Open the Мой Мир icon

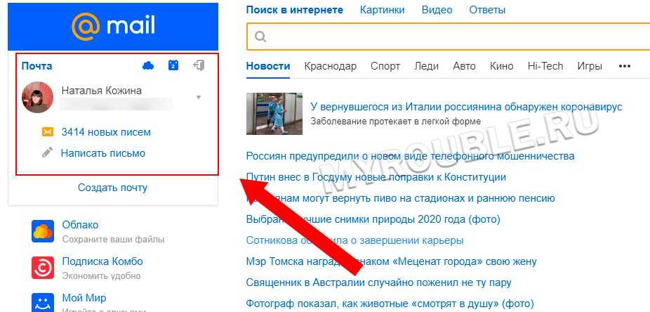[43, 302]
